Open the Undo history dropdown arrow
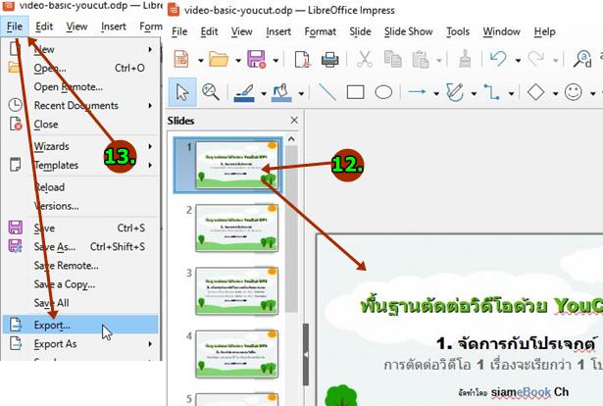 pos(518,61)
